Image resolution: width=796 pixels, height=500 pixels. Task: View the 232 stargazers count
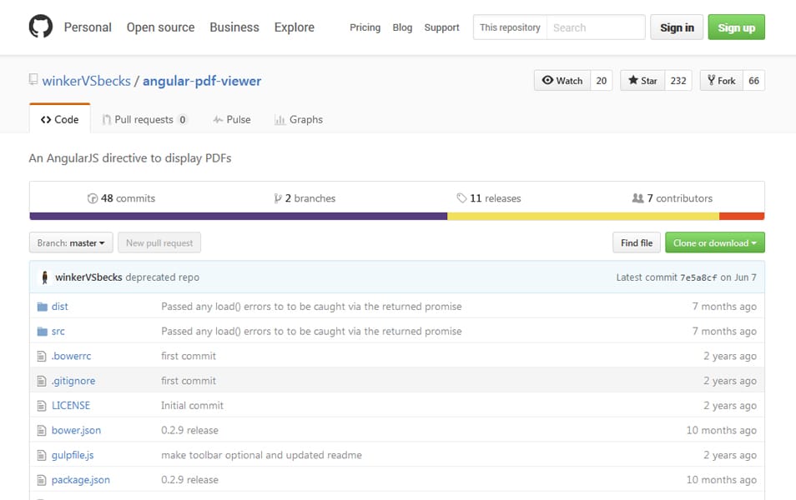[678, 81]
